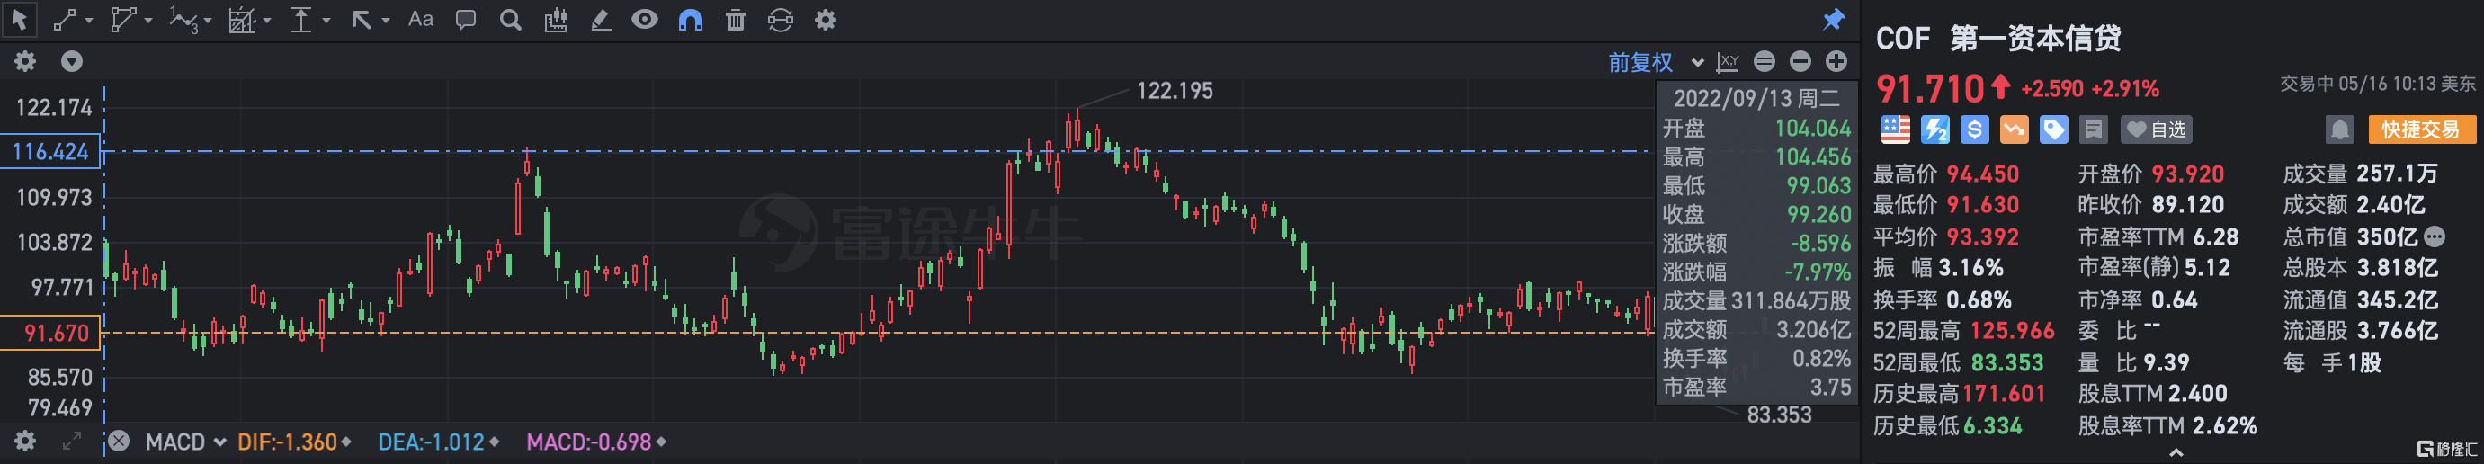Click the 83.353 low price label on chart
The image size is (2484, 464).
coord(1779,415)
